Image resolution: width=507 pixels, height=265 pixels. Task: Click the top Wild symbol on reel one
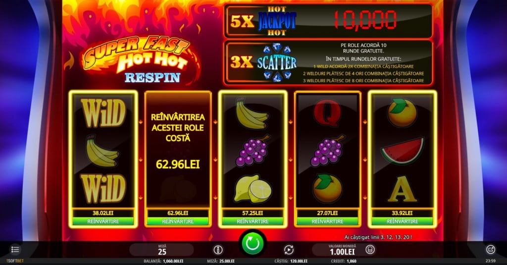[103, 113]
